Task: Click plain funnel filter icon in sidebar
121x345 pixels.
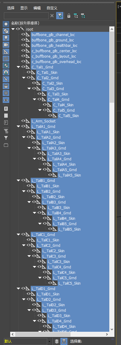Action: pyautogui.click(x=6, y=138)
